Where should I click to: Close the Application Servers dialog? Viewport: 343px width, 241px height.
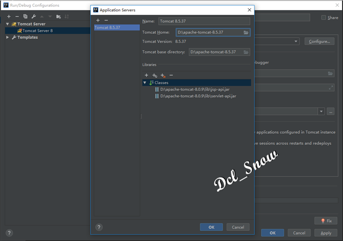249,10
